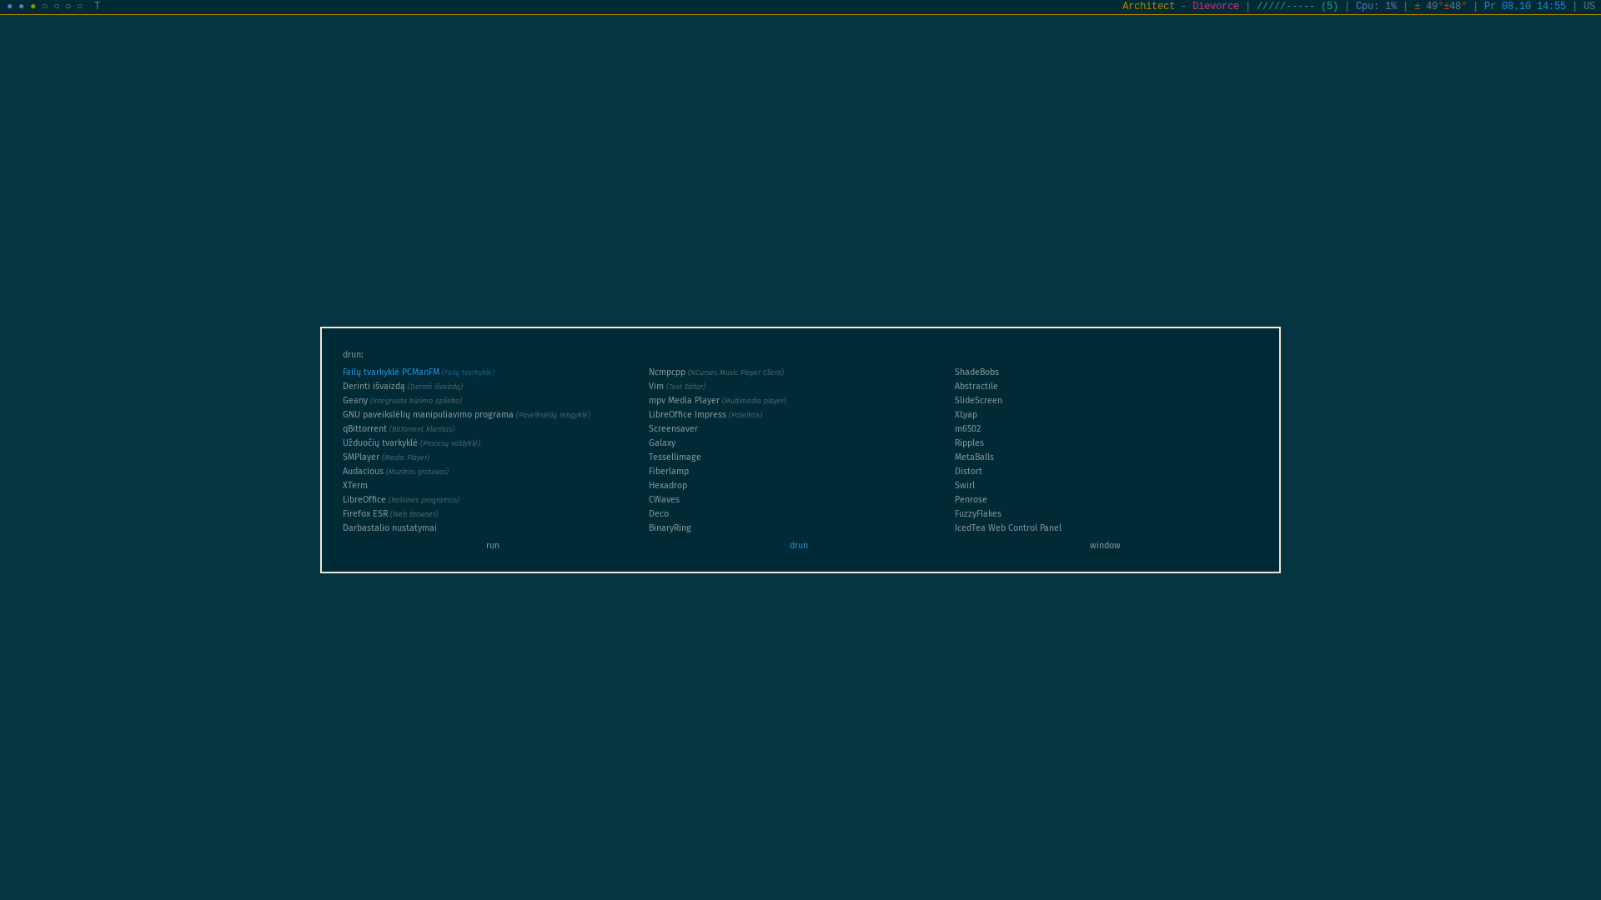Launch Failų tvarkyklė PCManFM entry
Viewport: 1601px width, 900px height.
(391, 372)
